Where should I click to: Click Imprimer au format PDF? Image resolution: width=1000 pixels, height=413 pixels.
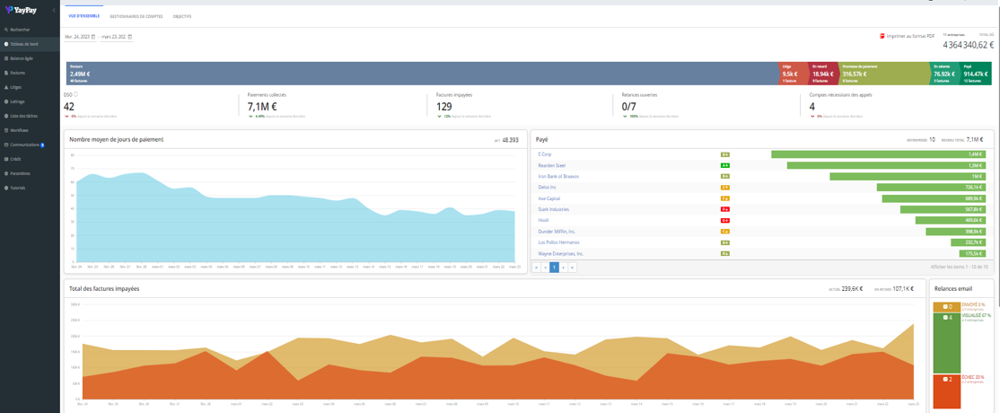(907, 36)
